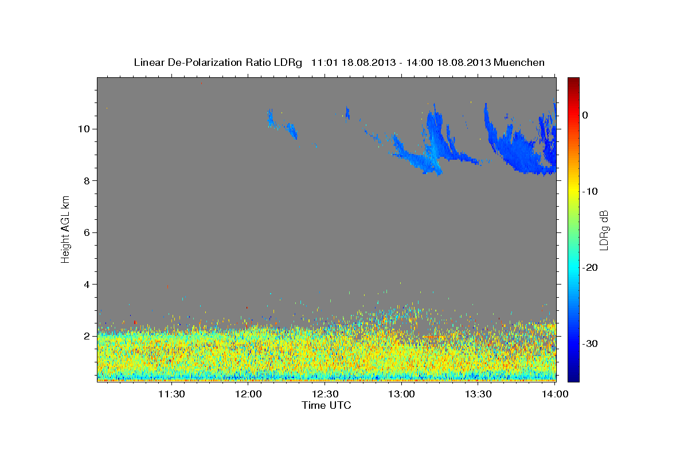This screenshot has width=688, height=458.
Task: Click the dark red top of the colorbar
Action: pos(573,82)
